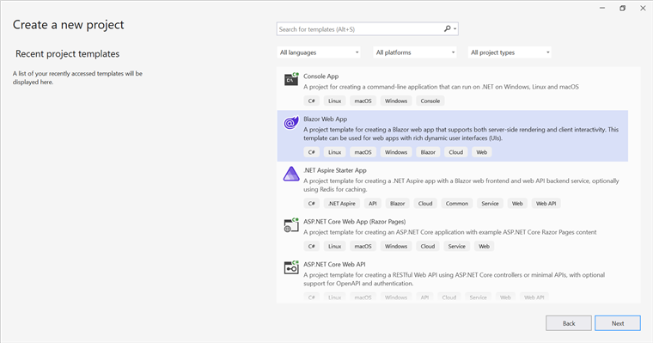Click the Console tag under Console App

(430, 101)
